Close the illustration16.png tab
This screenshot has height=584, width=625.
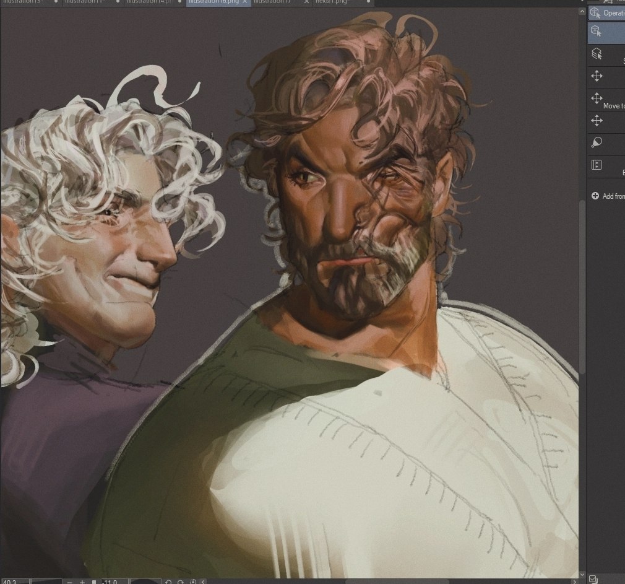tap(244, 2)
